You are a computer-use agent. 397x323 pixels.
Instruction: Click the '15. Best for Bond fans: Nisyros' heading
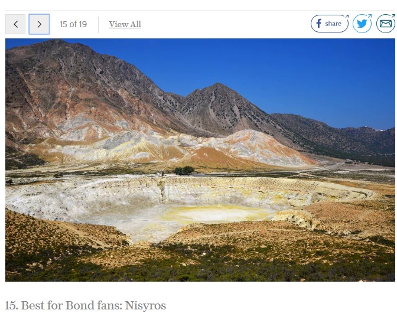pos(86,305)
